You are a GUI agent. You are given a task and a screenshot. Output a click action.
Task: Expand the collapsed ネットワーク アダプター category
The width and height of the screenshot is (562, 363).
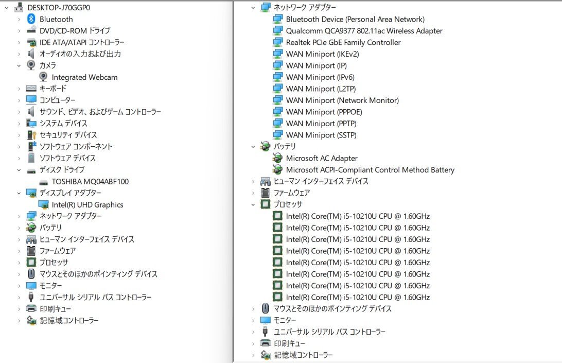[x=19, y=216]
